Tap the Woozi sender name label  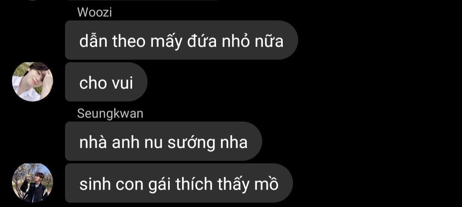pos(95,12)
